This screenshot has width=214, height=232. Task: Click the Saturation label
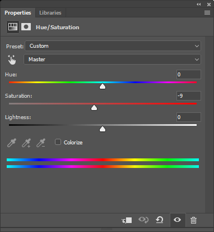18,96
